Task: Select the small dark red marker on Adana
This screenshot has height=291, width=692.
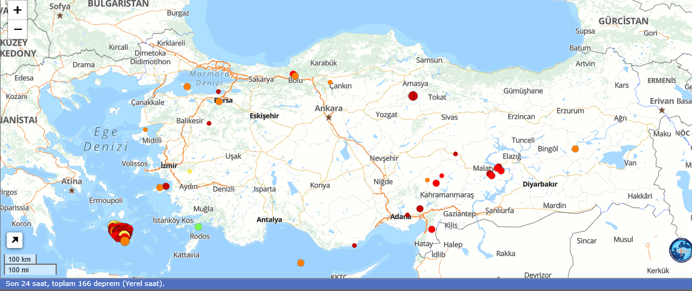Action: click(x=407, y=215)
